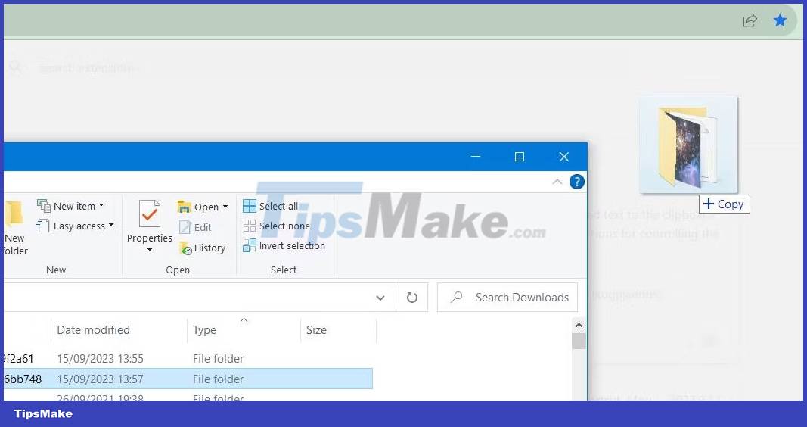Expand the Open button dropdown arrow
Screen dimensions: 807x427
(225, 207)
